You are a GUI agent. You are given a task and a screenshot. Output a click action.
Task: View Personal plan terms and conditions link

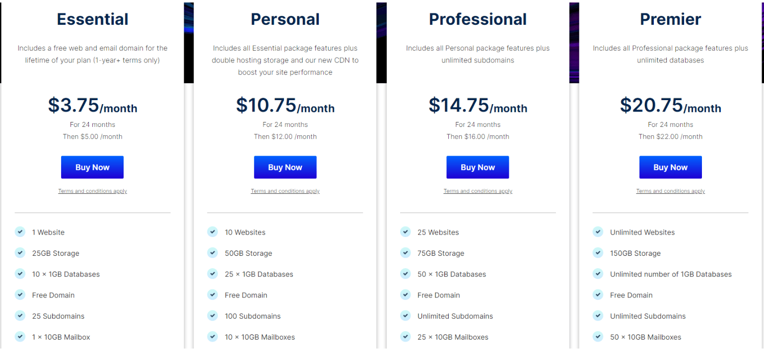[285, 191]
